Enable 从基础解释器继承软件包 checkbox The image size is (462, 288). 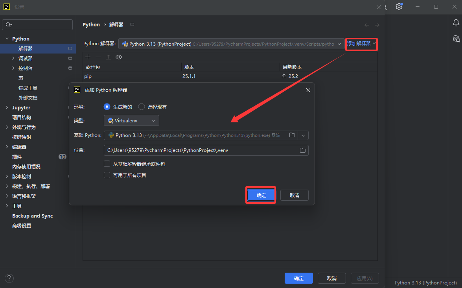tap(107, 164)
